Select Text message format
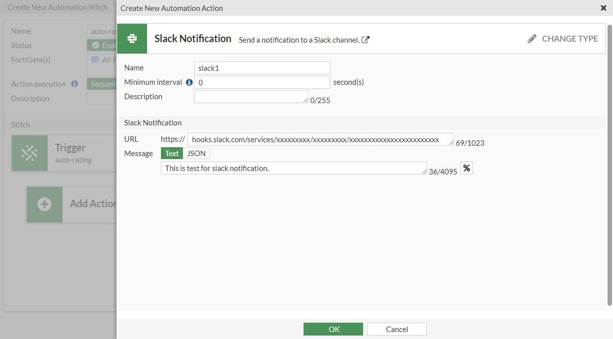The height and width of the screenshot is (339, 613). 172,154
